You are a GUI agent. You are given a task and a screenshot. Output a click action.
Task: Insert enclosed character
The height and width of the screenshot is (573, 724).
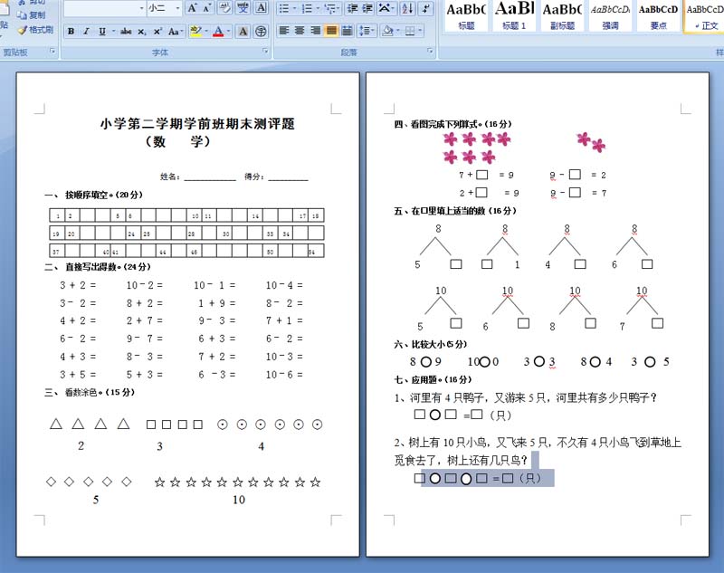pos(261,32)
